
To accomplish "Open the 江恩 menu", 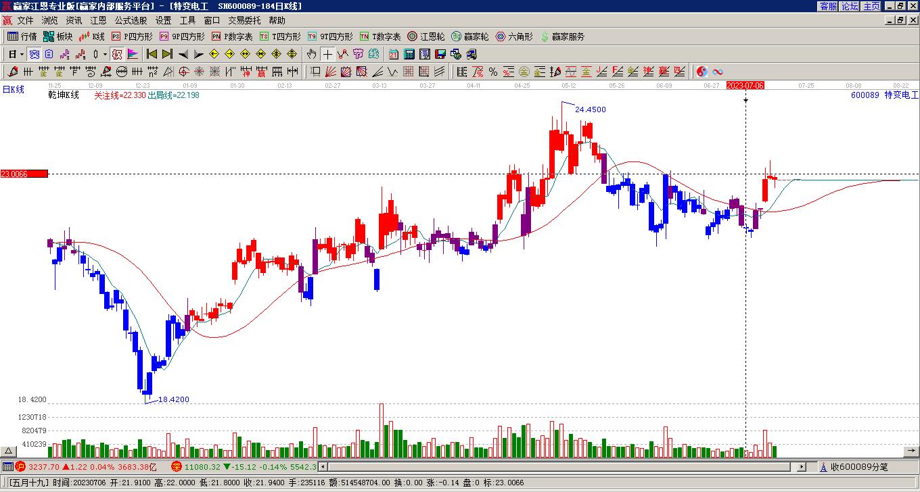I will point(98,21).
